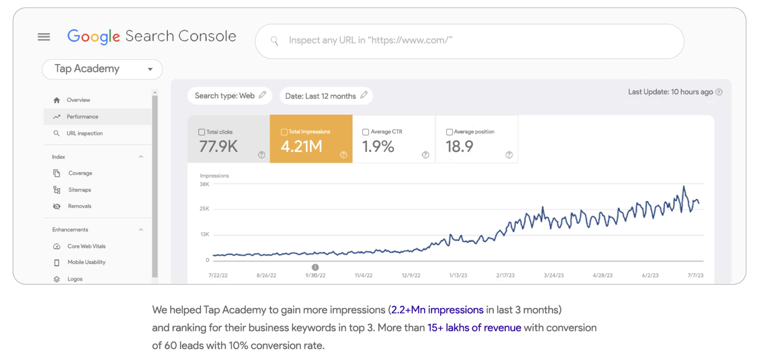
Task: Click sidebar scrollbar up arrow
Action: (155, 93)
